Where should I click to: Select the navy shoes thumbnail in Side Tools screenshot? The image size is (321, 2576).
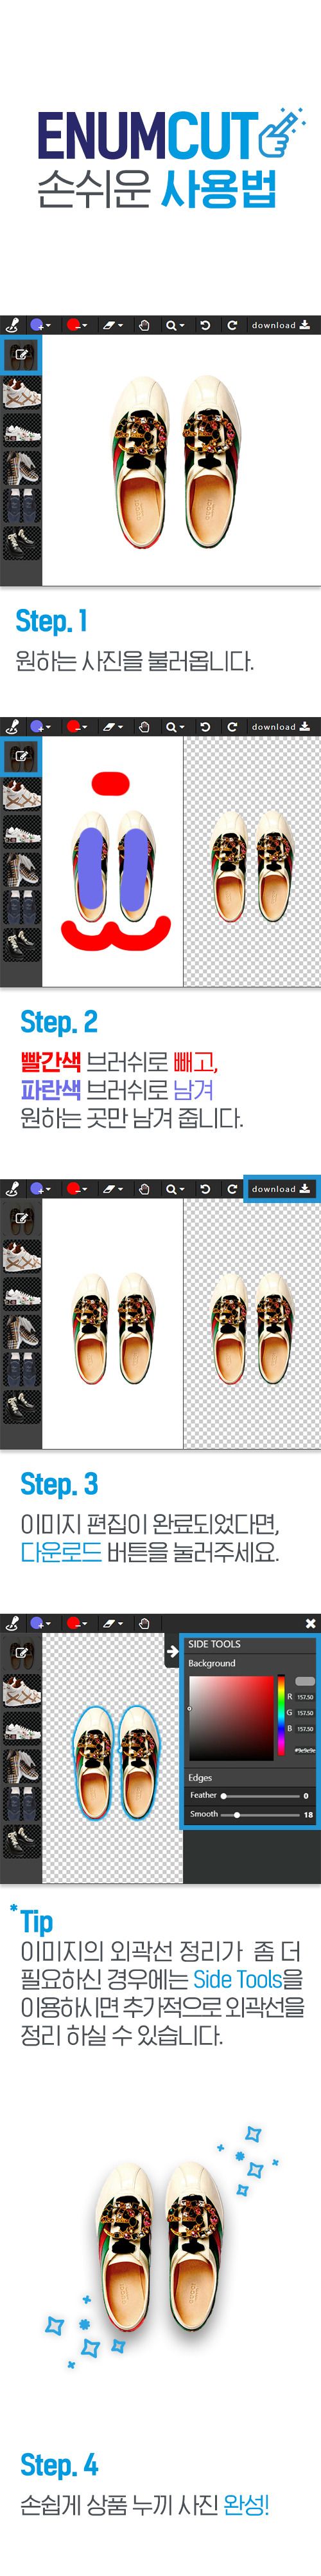click(21, 1804)
